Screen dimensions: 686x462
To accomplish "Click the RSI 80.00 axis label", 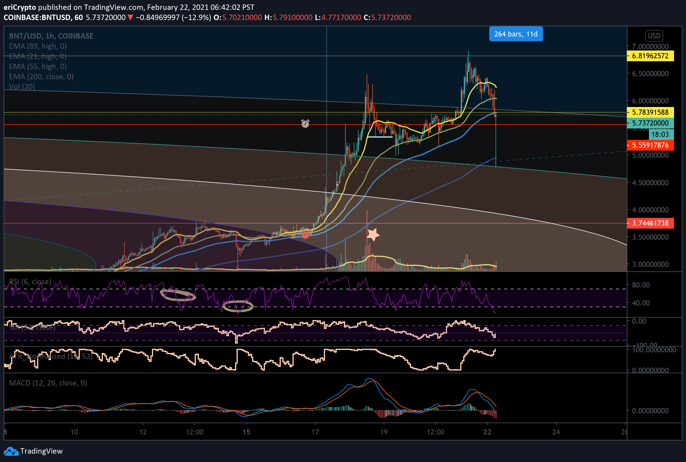I will [641, 285].
